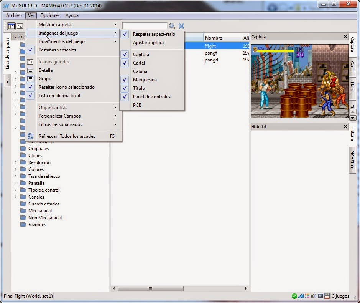The image size is (360, 303).
Task: Expand the Canales folder tree node
Action: pos(15,197)
